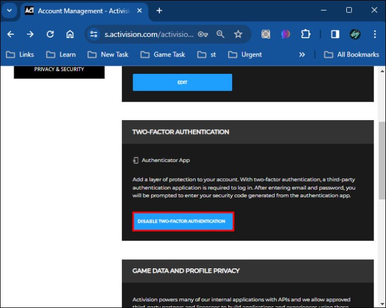386x308 pixels.
Task: Click the scrollbar down arrow
Action: pyautogui.click(x=382, y=304)
